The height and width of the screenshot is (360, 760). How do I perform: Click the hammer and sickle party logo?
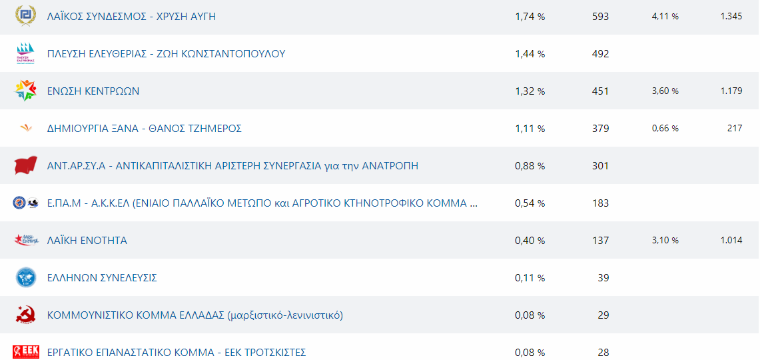[26, 315]
